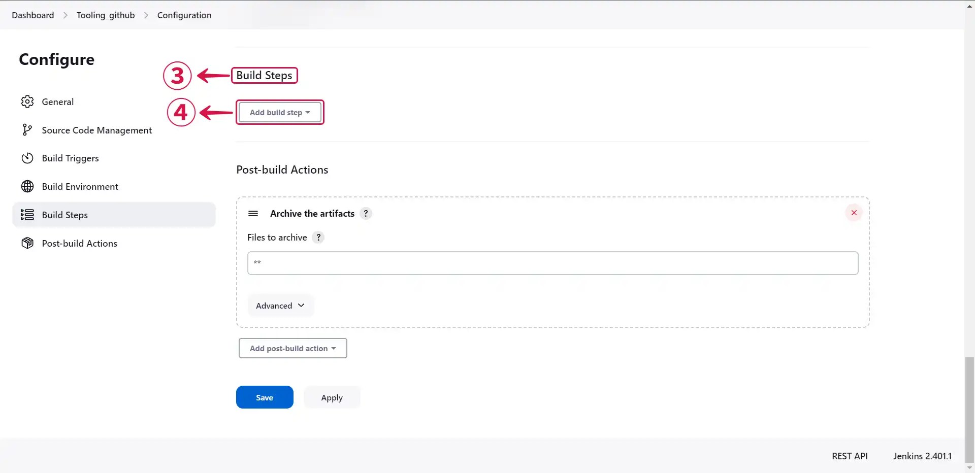The height and width of the screenshot is (473, 975).
Task: Go to Tooling_github via the breadcrumb
Action: point(106,15)
